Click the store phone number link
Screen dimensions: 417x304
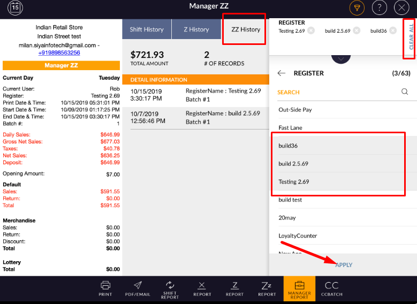(x=59, y=52)
